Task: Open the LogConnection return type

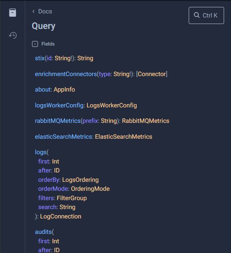Action: (x=61, y=216)
